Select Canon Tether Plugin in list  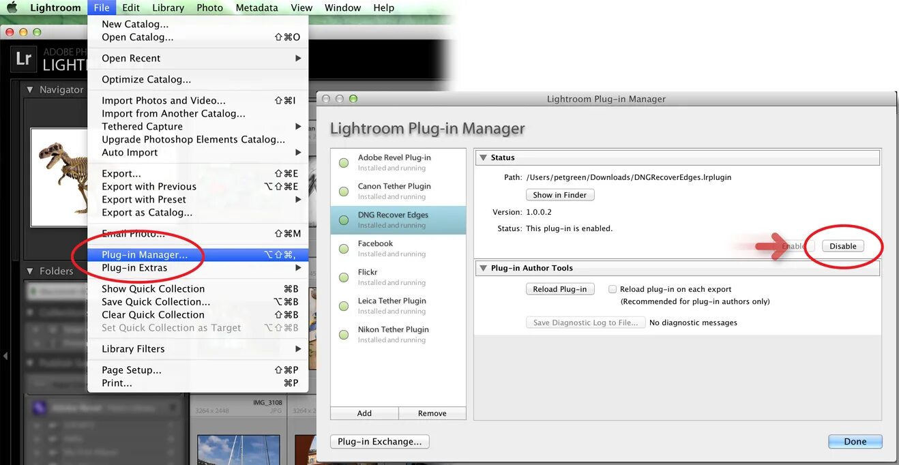tap(398, 192)
